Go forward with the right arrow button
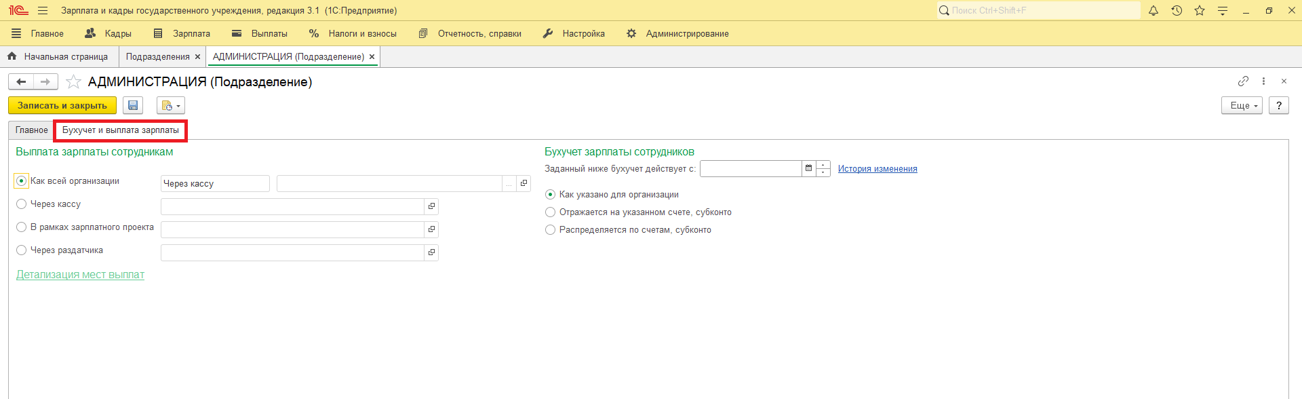Screen dimensions: 1302x399 click(45, 82)
